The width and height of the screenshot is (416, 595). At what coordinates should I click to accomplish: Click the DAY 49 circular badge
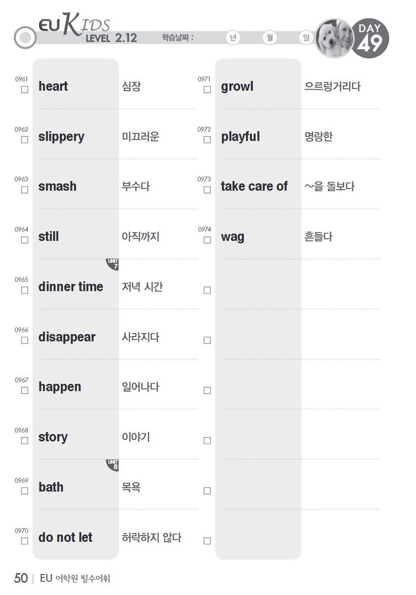click(x=369, y=38)
